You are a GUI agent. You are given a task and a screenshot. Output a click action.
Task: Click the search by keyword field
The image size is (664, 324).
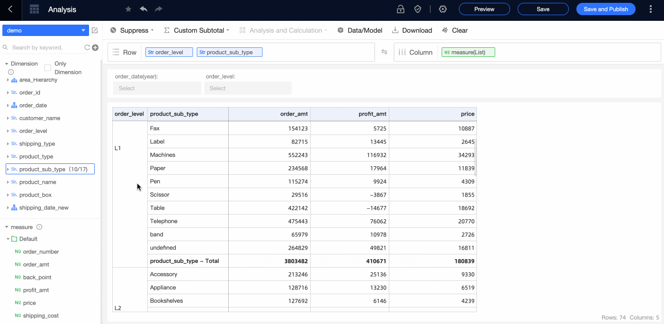click(x=45, y=47)
